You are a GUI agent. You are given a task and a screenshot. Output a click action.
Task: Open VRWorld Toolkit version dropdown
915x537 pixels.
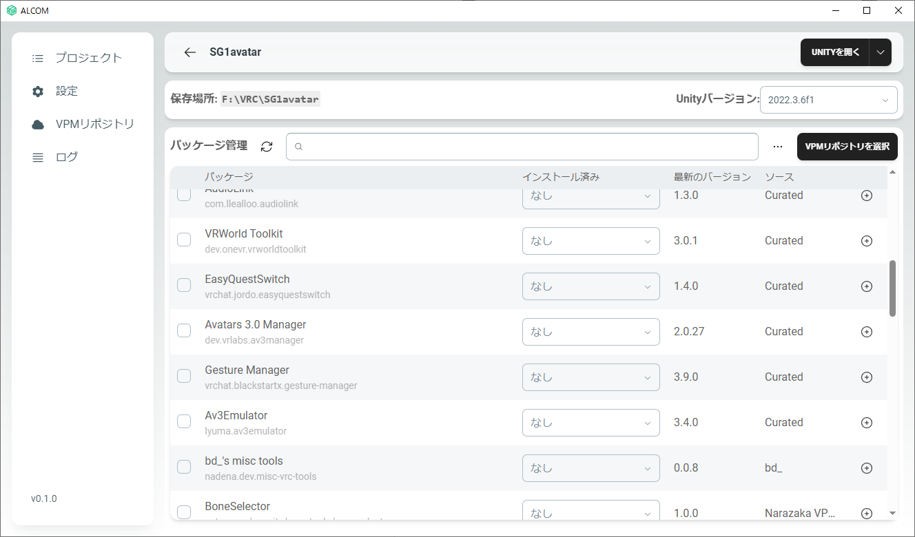coord(591,241)
